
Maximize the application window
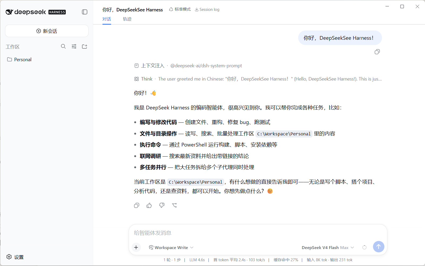[x=402, y=6]
